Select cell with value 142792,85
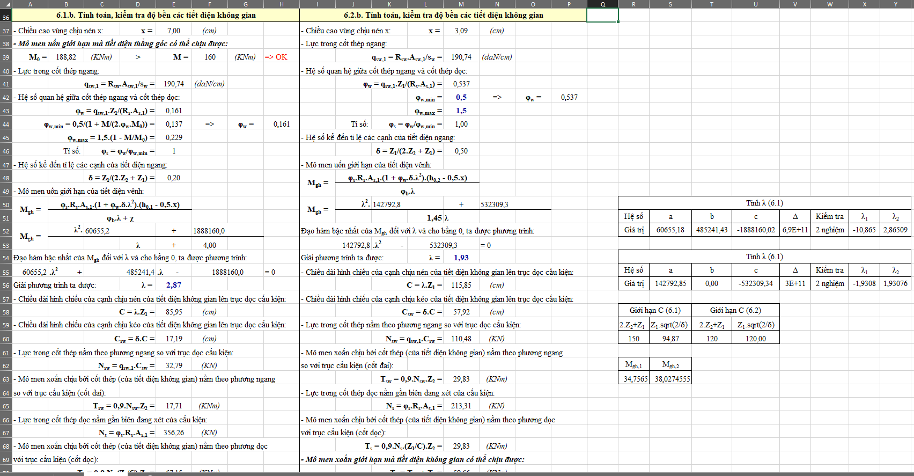Screen dimensions: 914x476 click(x=670, y=283)
